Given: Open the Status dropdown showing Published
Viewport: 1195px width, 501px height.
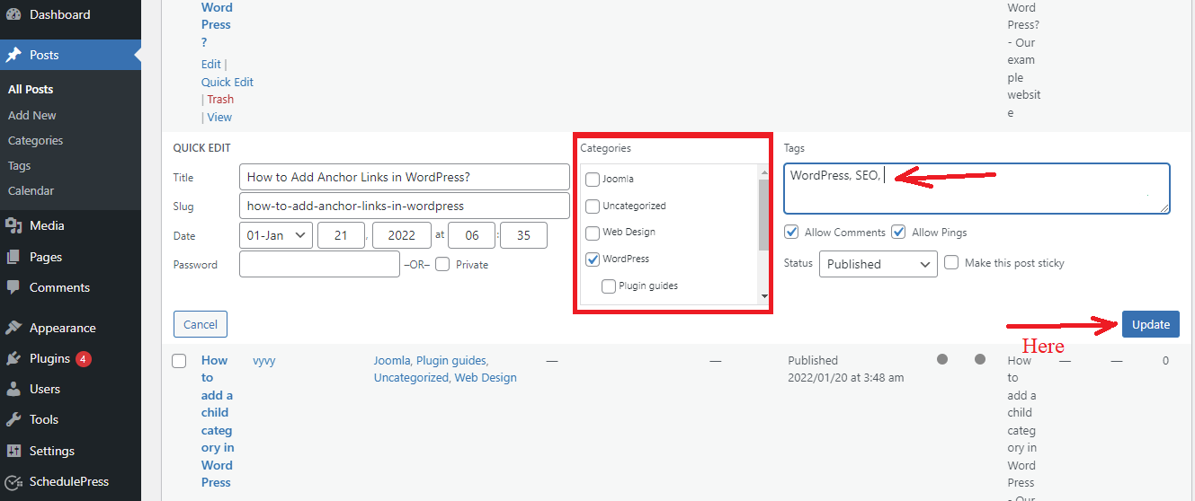Looking at the screenshot, I should point(878,264).
